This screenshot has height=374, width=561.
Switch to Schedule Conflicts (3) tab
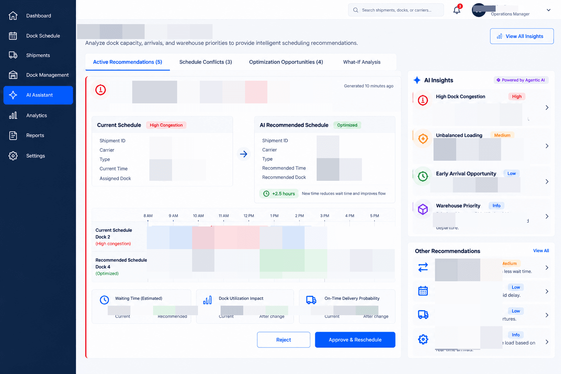pos(206,62)
